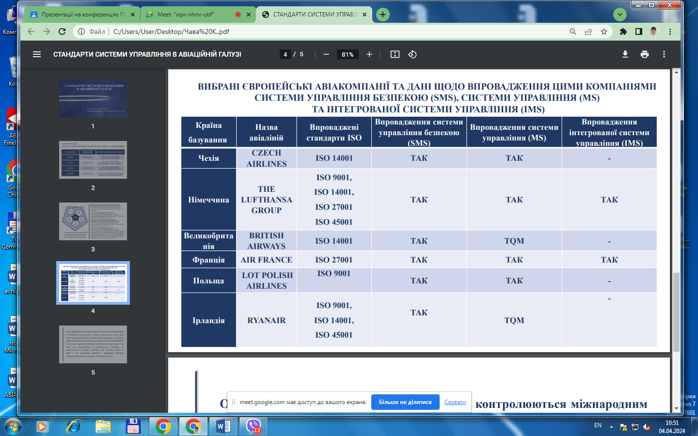698x436 pixels.
Task: Click the Сховати link
Action: click(455, 402)
